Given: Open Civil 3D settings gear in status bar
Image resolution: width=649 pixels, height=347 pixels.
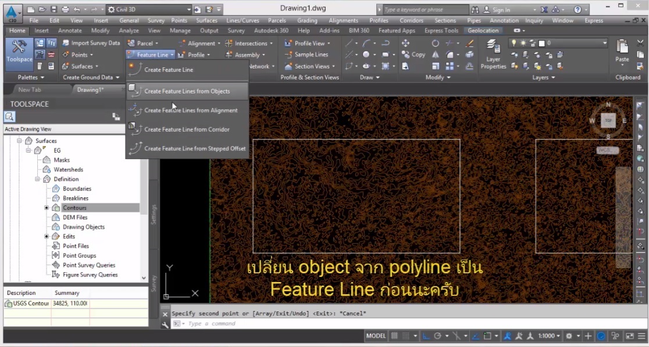Looking at the screenshot, I should [x=570, y=335].
